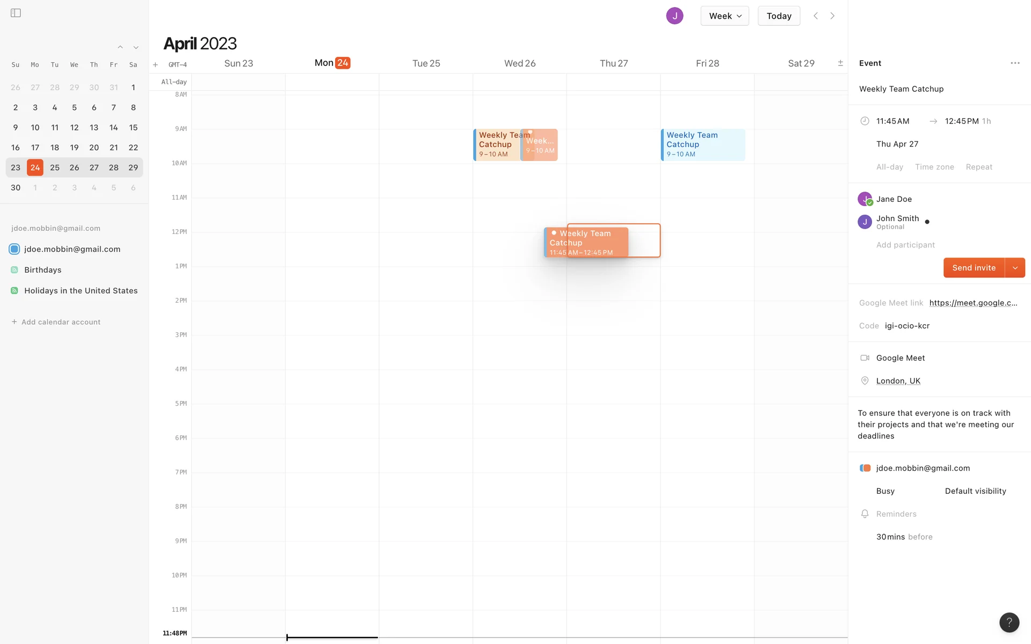Advance mini calendar to next month chevron
Viewport: 1031px width, 644px height.
click(136, 48)
